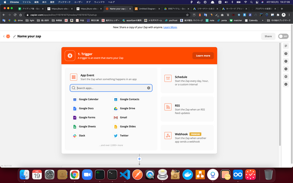Click the App Event grid icon
The image size is (293, 183).
73,77
